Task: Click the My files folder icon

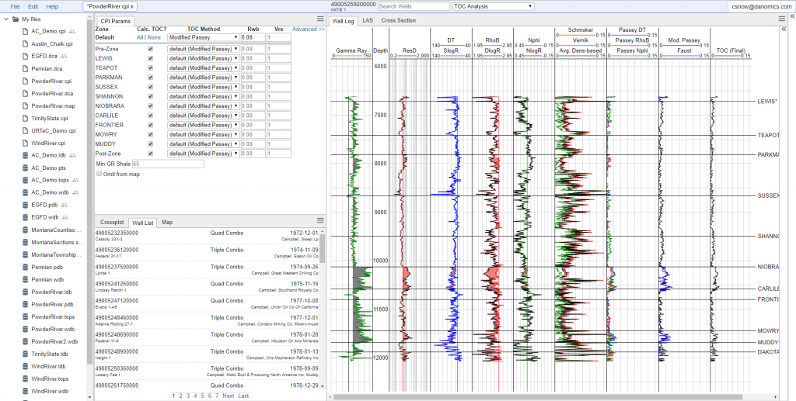Action: click(16, 19)
